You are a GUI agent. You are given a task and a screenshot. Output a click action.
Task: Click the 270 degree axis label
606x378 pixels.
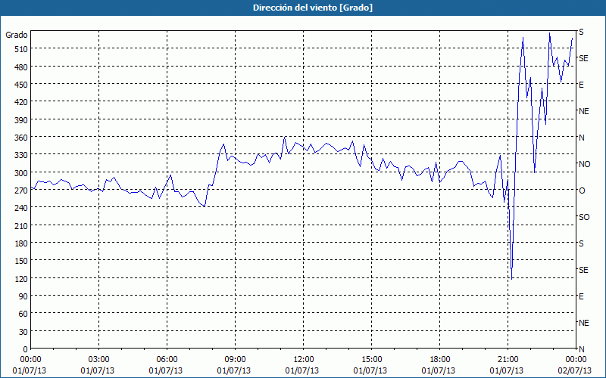coord(22,191)
